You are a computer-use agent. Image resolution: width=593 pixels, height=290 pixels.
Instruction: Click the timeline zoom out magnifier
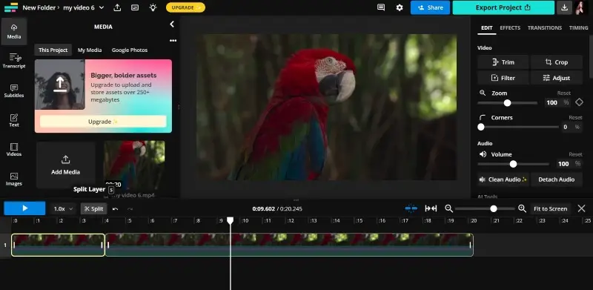click(x=448, y=208)
